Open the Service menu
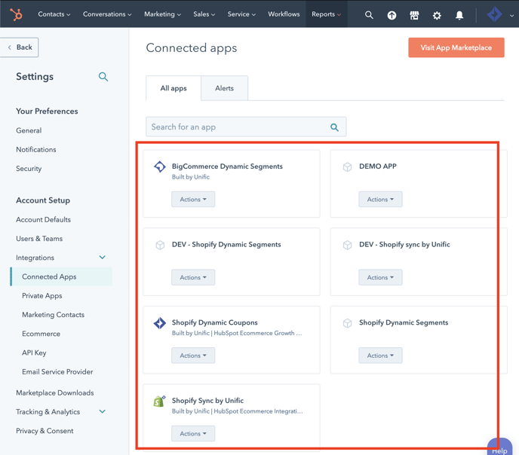 pos(241,14)
